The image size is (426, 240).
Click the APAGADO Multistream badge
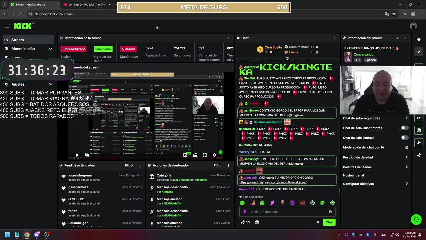128,49
